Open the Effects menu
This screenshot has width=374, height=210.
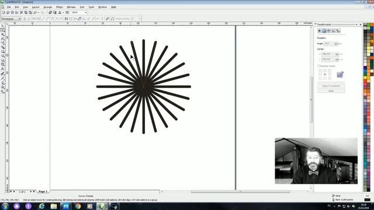[x=60, y=7]
